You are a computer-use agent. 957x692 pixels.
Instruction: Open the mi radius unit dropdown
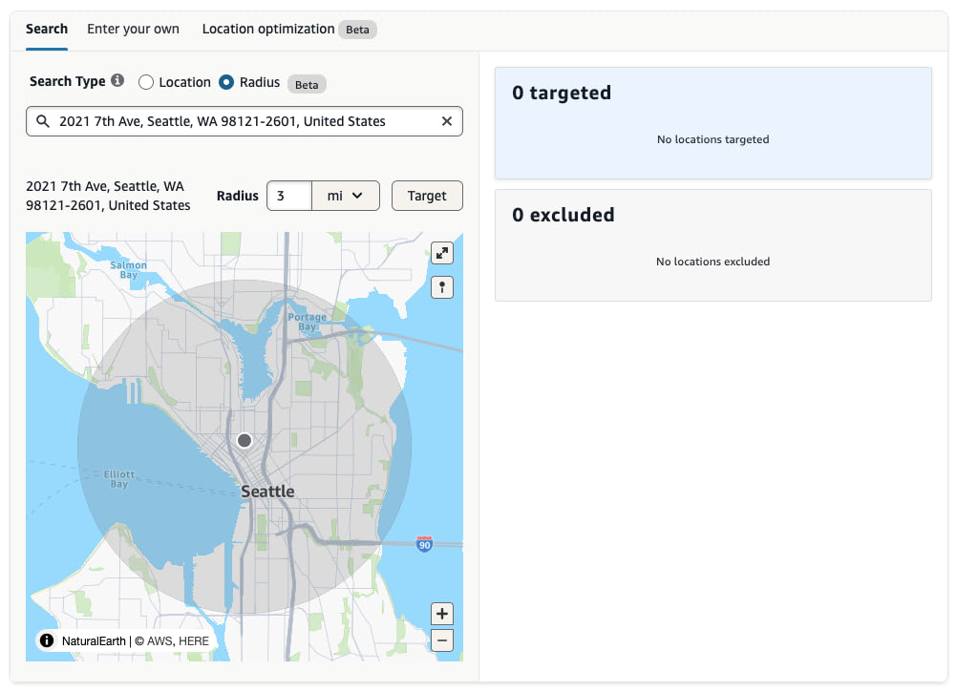coord(345,196)
